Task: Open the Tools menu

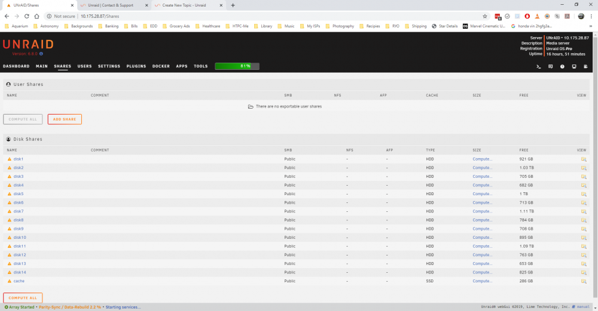Action: [x=200, y=66]
